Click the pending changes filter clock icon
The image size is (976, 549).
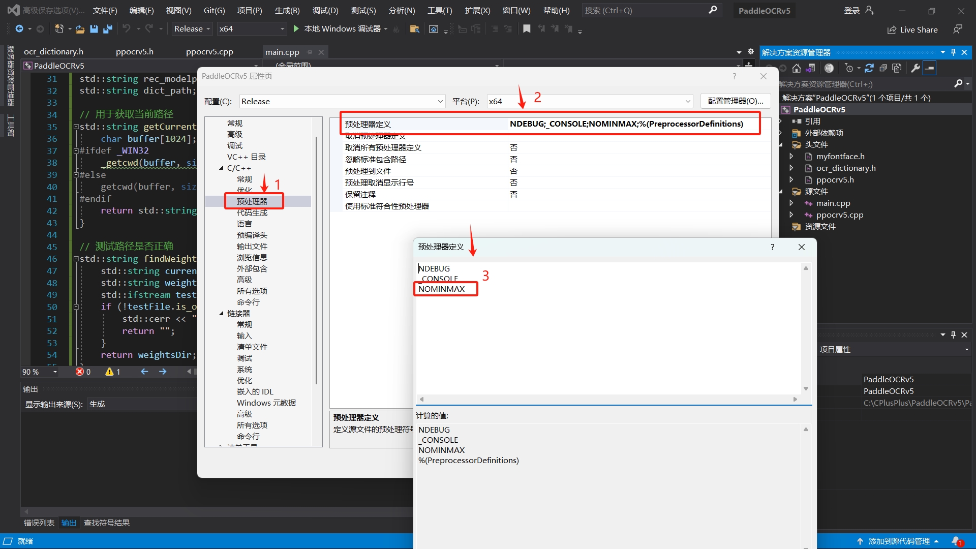click(849, 68)
